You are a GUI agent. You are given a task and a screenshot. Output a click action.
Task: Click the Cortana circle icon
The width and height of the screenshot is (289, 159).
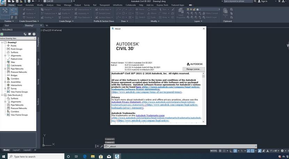click(x=68, y=157)
